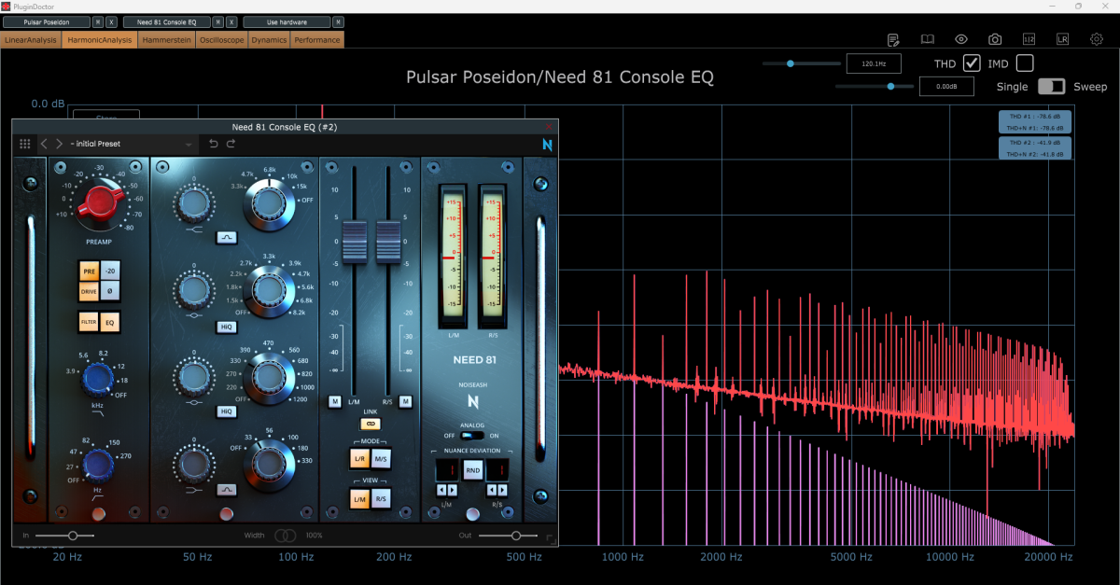Screen dimensions: 1120x585
Task: Toggle the LINK chain button
Action: coord(371,424)
